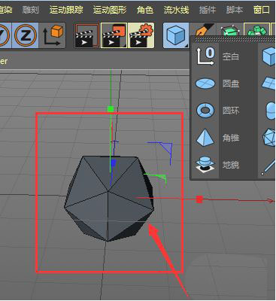The width and height of the screenshot is (276, 301).
Task: Choose the platonic solid icon in the popup
Action: (268, 137)
